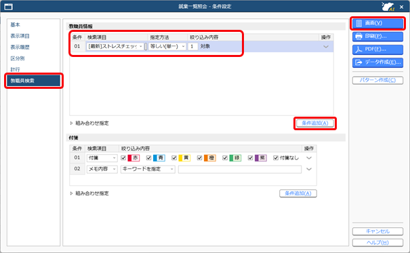This screenshot has width=410, height=253.
Task: Open the 付箋 search item dropdown
Action: 115,158
